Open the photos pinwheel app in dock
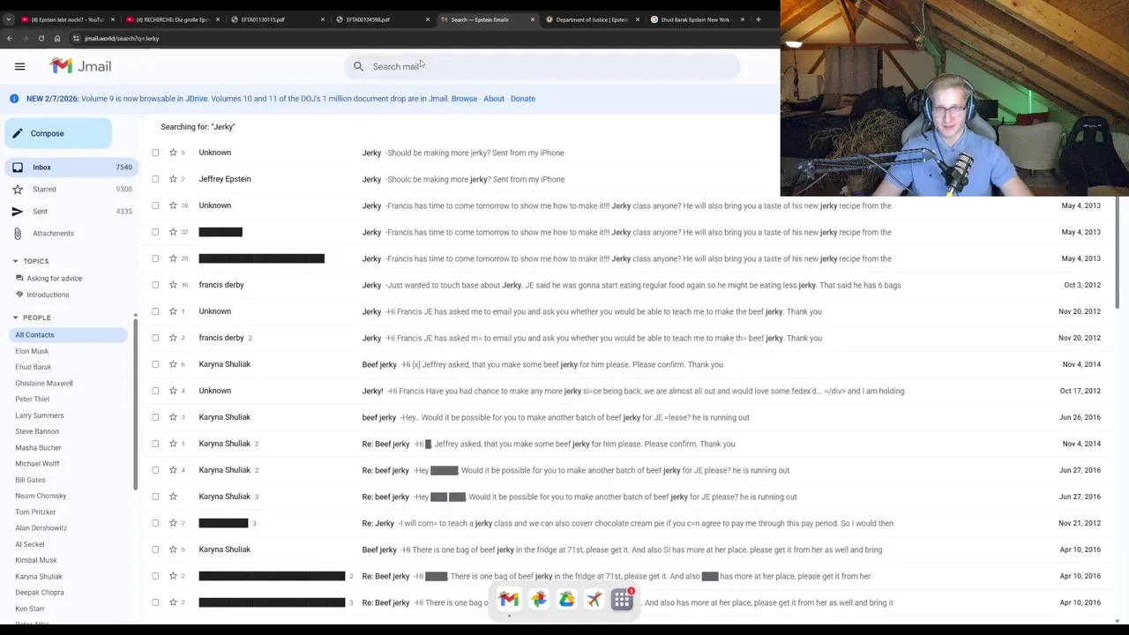The image size is (1129, 635). click(x=538, y=600)
